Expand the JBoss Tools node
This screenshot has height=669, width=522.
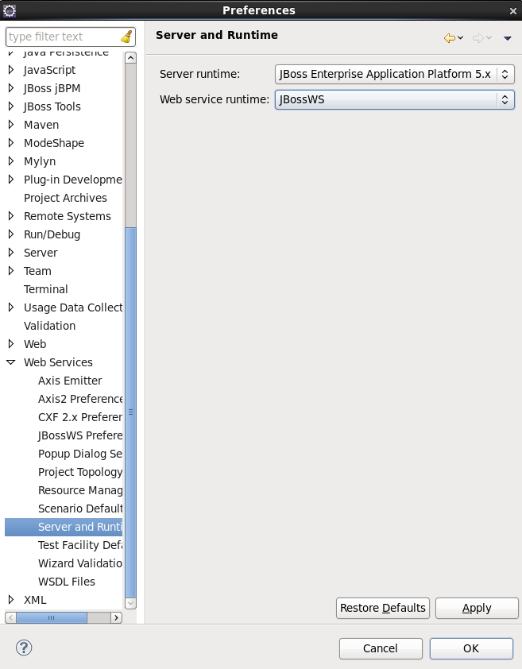(11, 106)
